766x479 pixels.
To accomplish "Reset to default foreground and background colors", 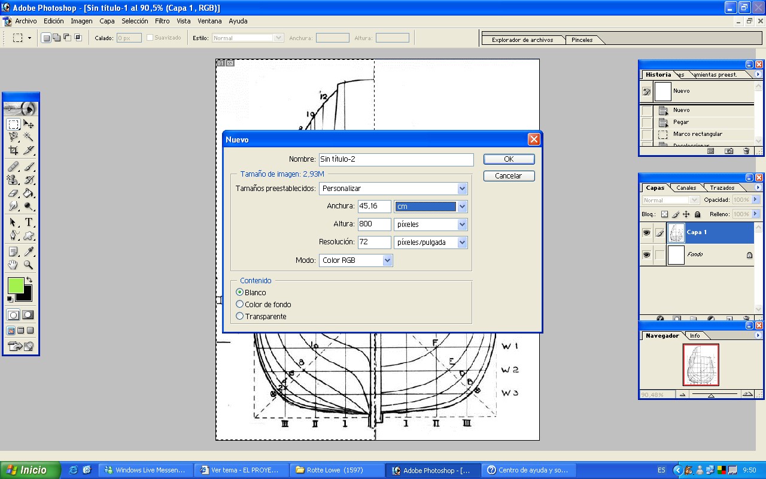I will 10,299.
